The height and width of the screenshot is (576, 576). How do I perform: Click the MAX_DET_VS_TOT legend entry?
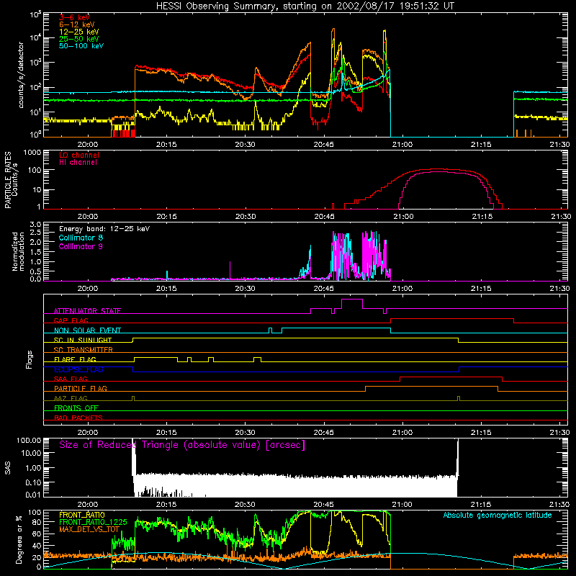(89, 529)
